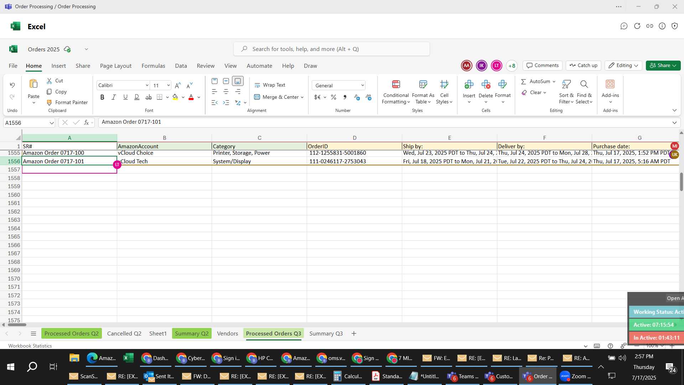Increase indent of cell content

click(x=226, y=103)
